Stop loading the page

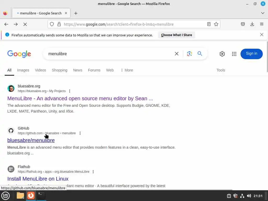(x=25, y=24)
